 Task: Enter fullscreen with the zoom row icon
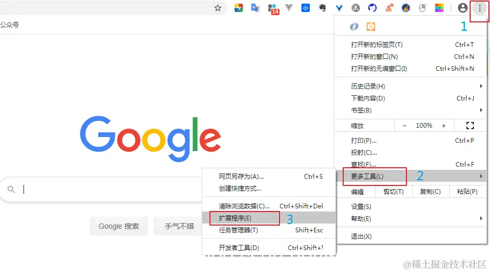470,126
